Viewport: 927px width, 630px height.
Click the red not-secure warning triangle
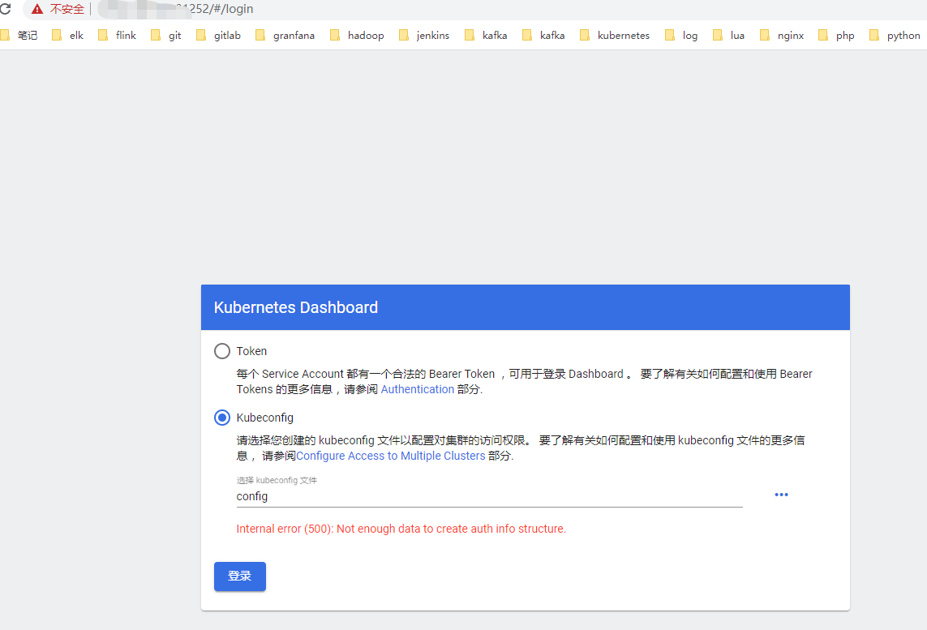(x=37, y=9)
